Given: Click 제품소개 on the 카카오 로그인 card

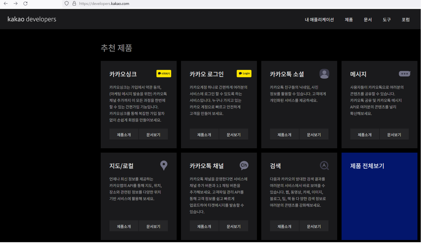Looking at the screenshot, I should click(x=204, y=134).
